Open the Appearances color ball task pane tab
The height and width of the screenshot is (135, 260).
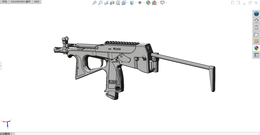coord(256,48)
